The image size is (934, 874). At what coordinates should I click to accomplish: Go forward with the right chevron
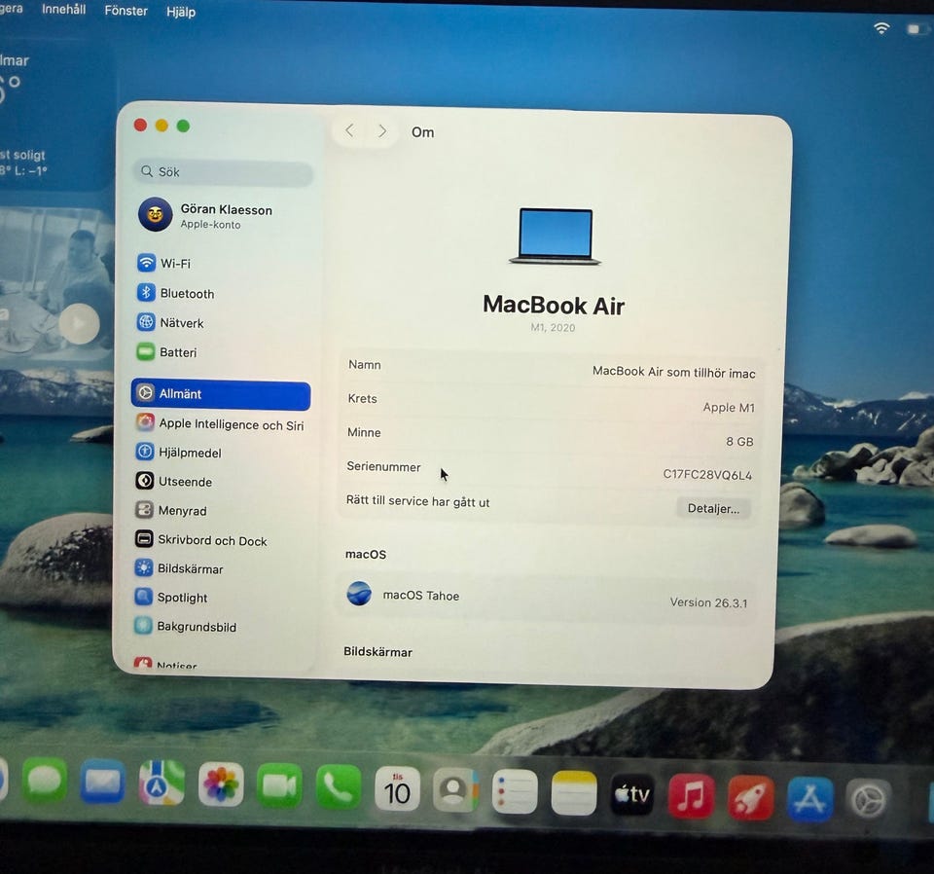382,131
